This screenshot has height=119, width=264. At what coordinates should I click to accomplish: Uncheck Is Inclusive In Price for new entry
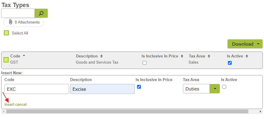pos(139,87)
